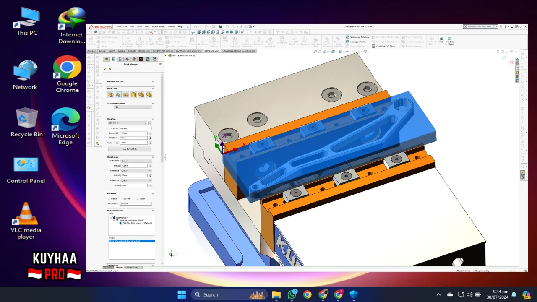This screenshot has width=537, height=302.
Task: Collapse Stock Size section
Action: point(153,119)
